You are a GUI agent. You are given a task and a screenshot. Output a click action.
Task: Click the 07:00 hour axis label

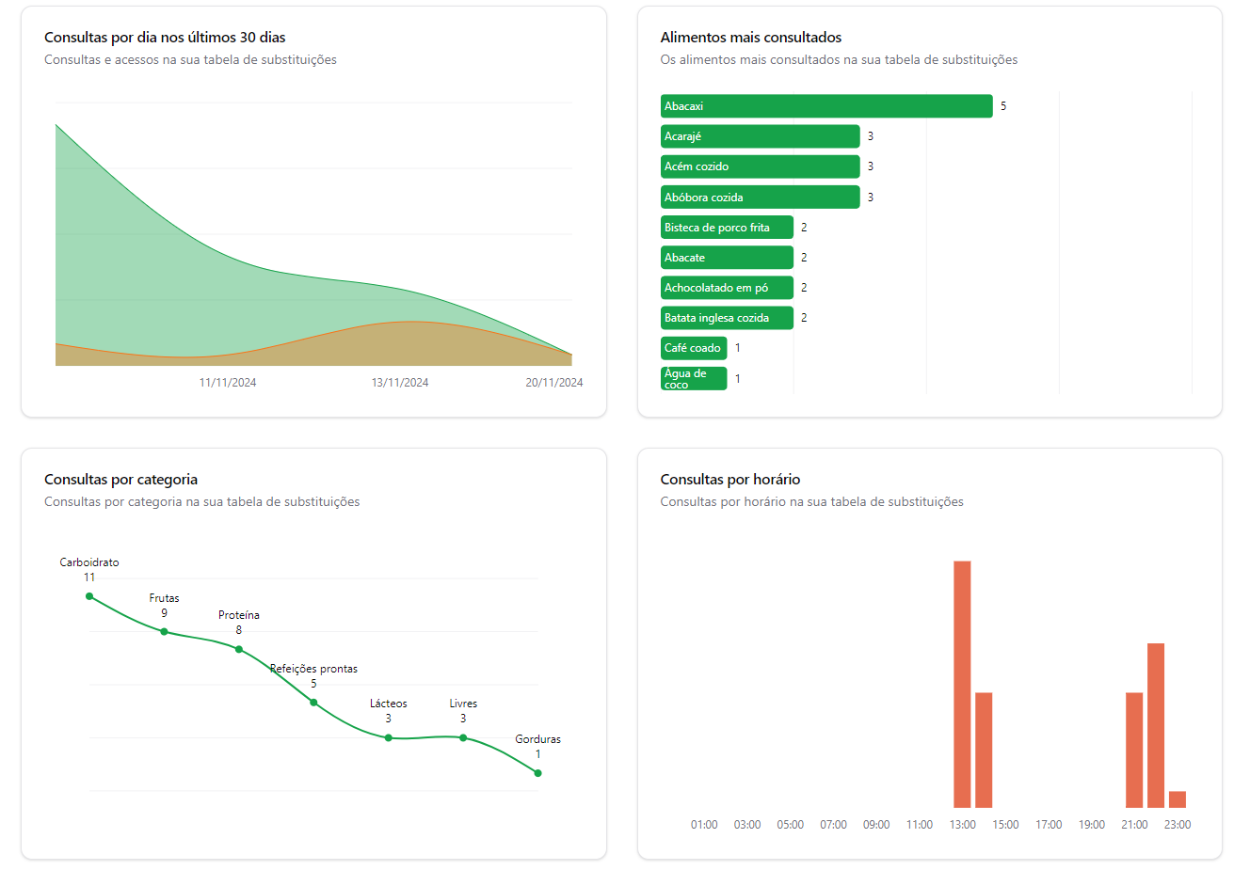coord(833,825)
